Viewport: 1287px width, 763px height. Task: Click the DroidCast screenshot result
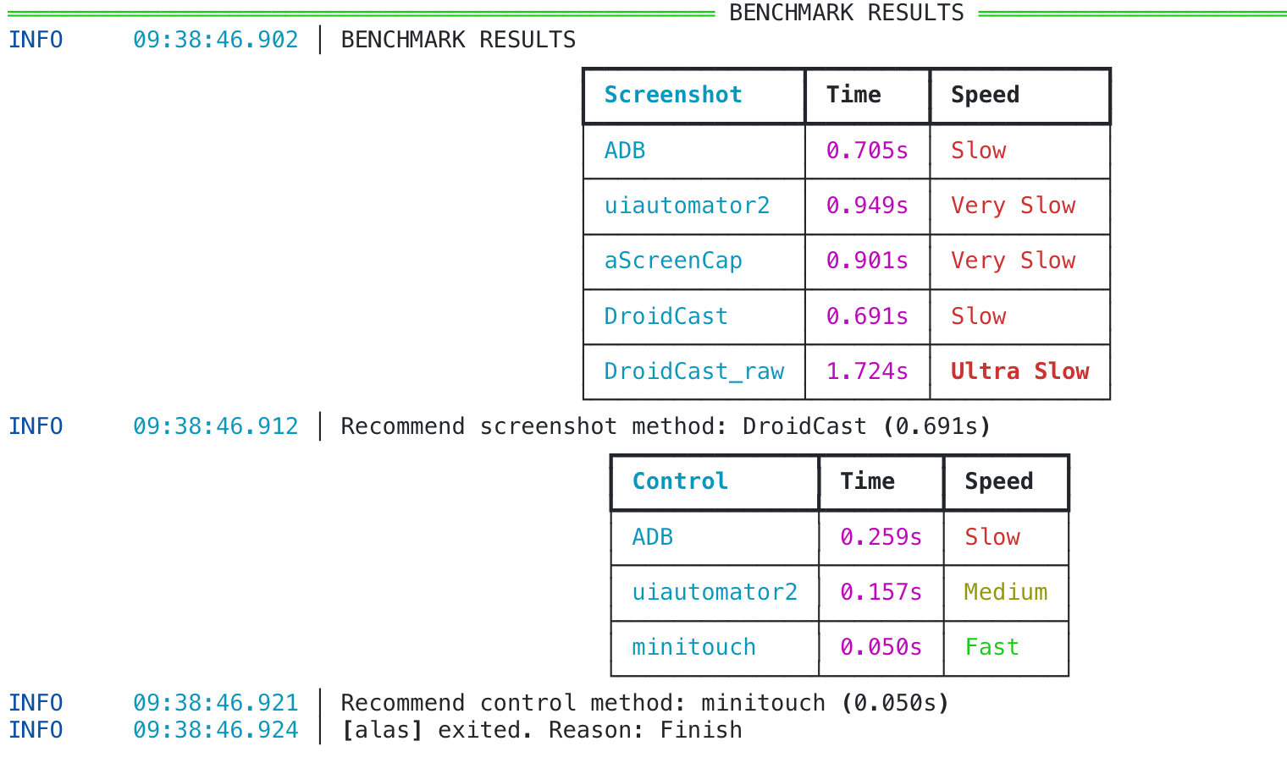666,316
